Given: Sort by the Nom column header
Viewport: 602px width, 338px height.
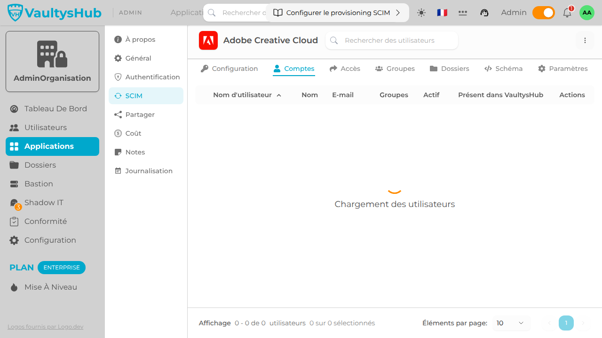Looking at the screenshot, I should (x=310, y=95).
